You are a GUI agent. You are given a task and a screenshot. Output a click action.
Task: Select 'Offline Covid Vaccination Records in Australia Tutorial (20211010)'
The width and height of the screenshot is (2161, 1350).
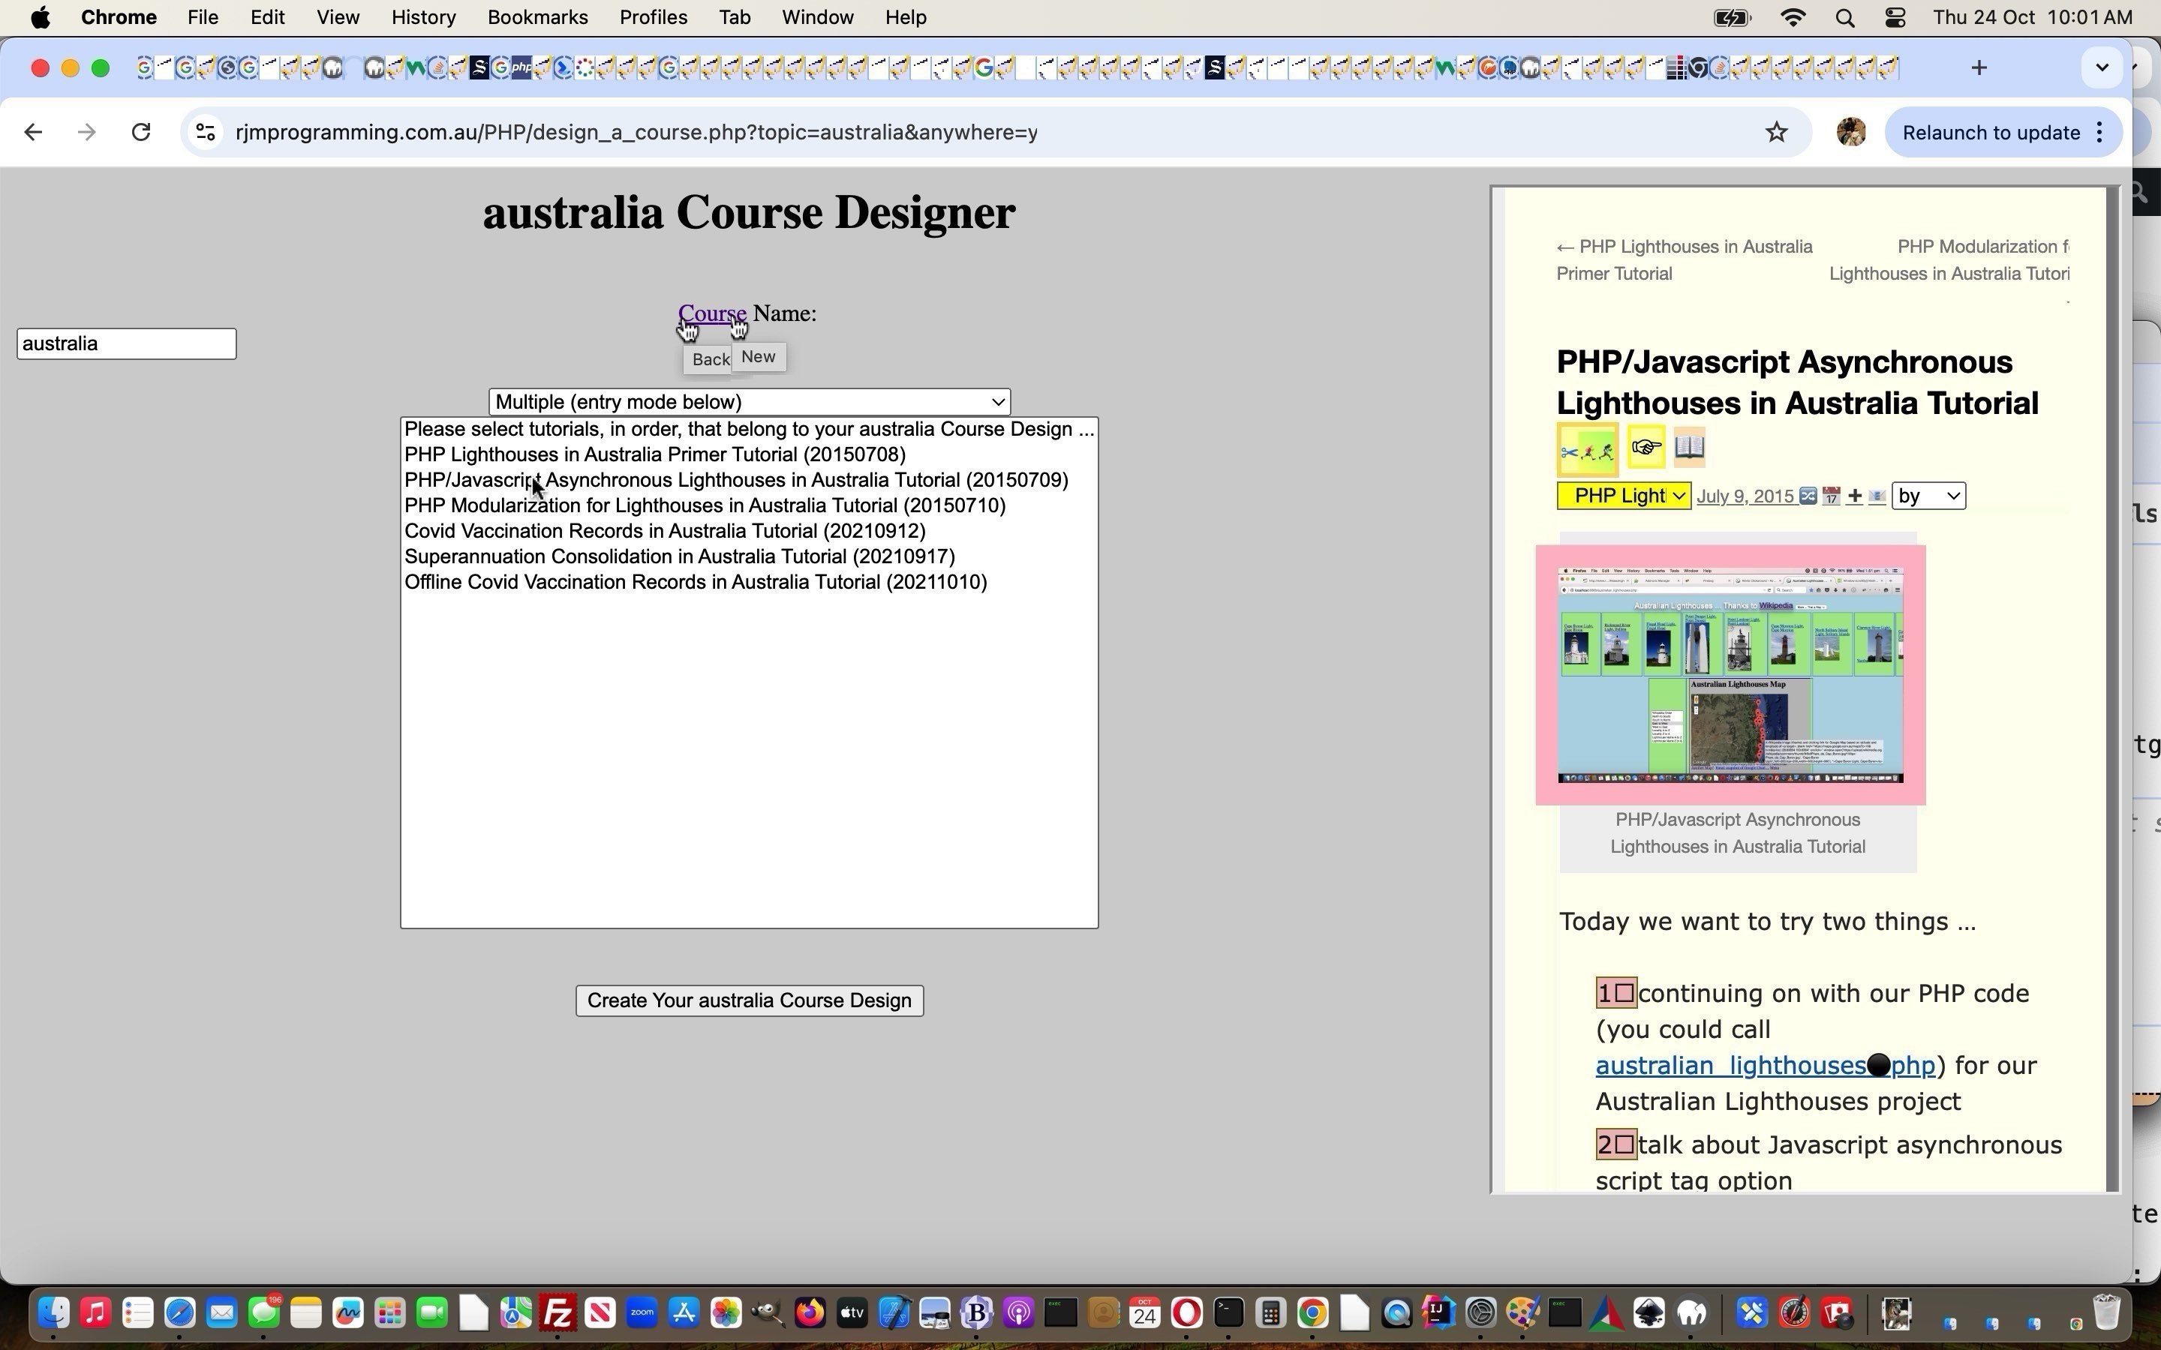(x=695, y=582)
